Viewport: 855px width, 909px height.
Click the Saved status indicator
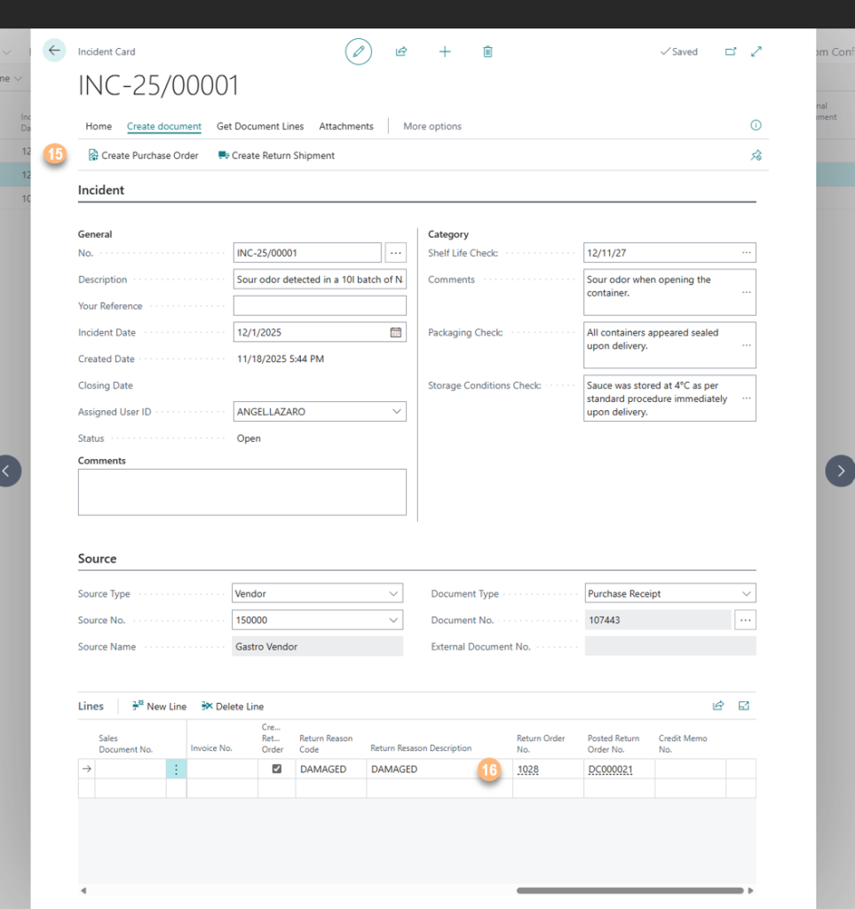coord(679,51)
